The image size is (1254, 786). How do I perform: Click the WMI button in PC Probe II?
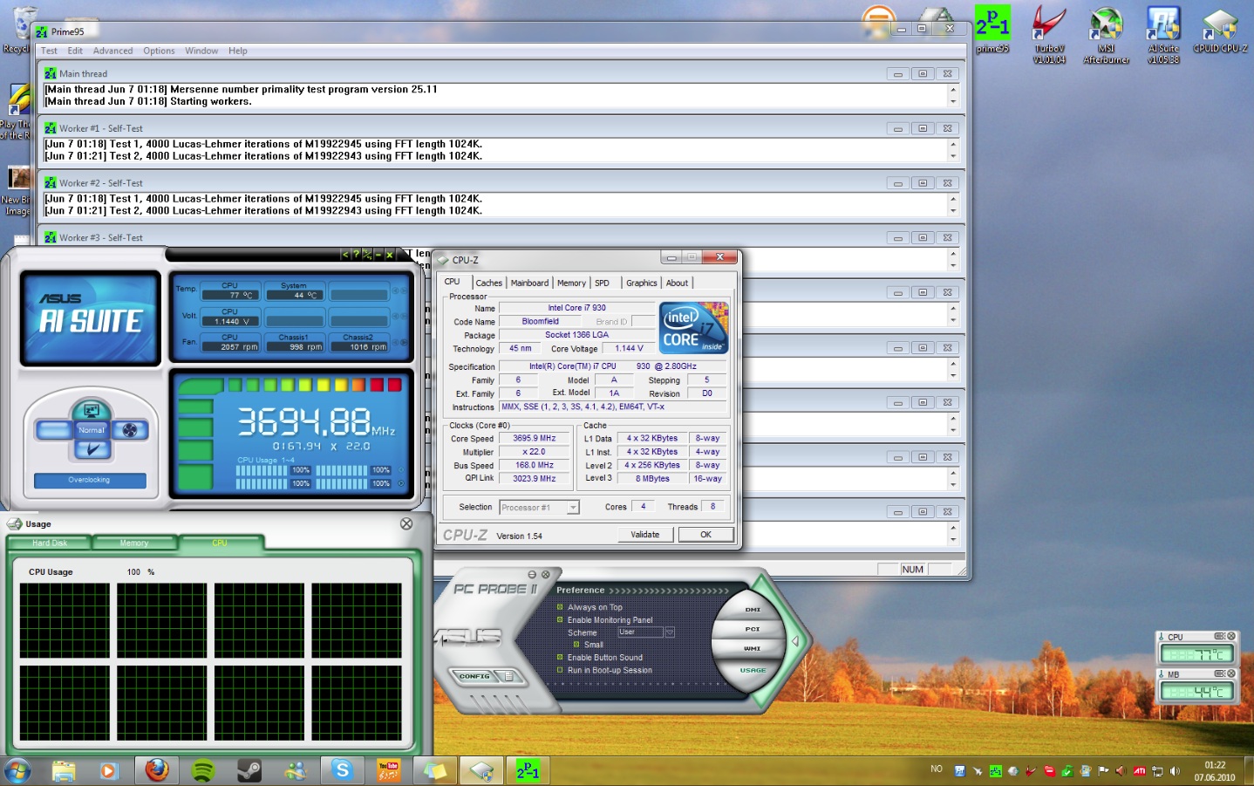pyautogui.click(x=752, y=648)
